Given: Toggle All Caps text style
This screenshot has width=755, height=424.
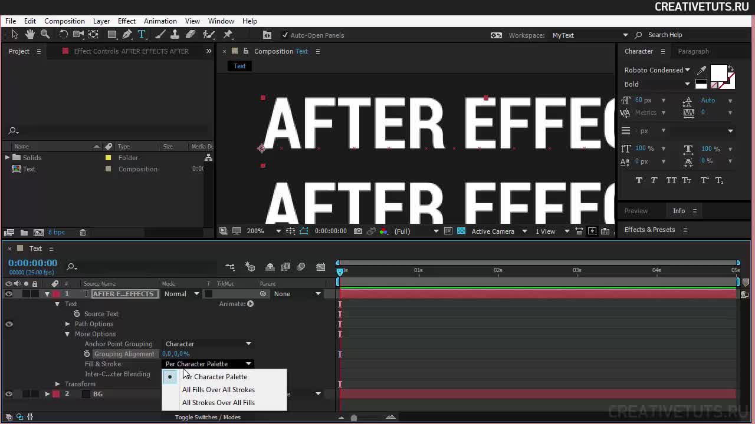Looking at the screenshot, I should (671, 181).
